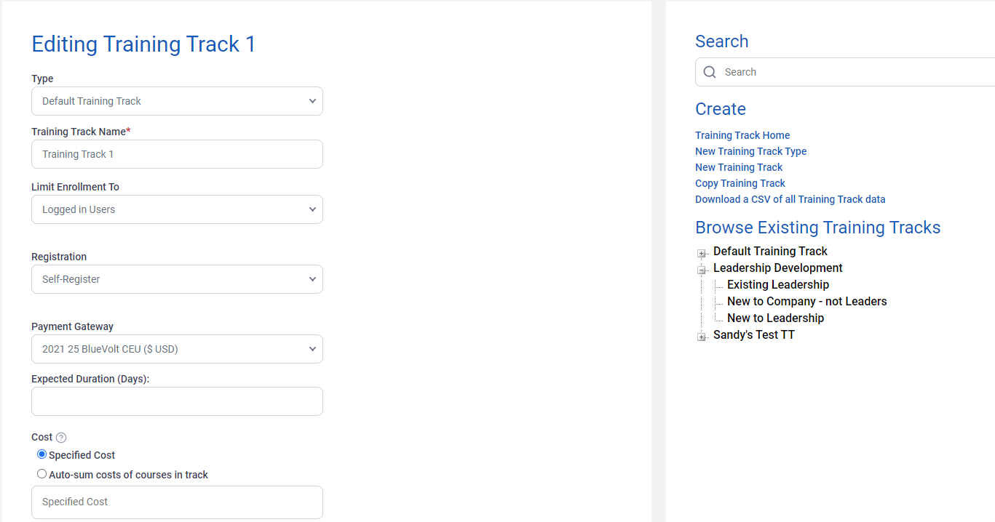Click the Expected Duration (Days) field
This screenshot has height=522, width=995.
(x=177, y=401)
